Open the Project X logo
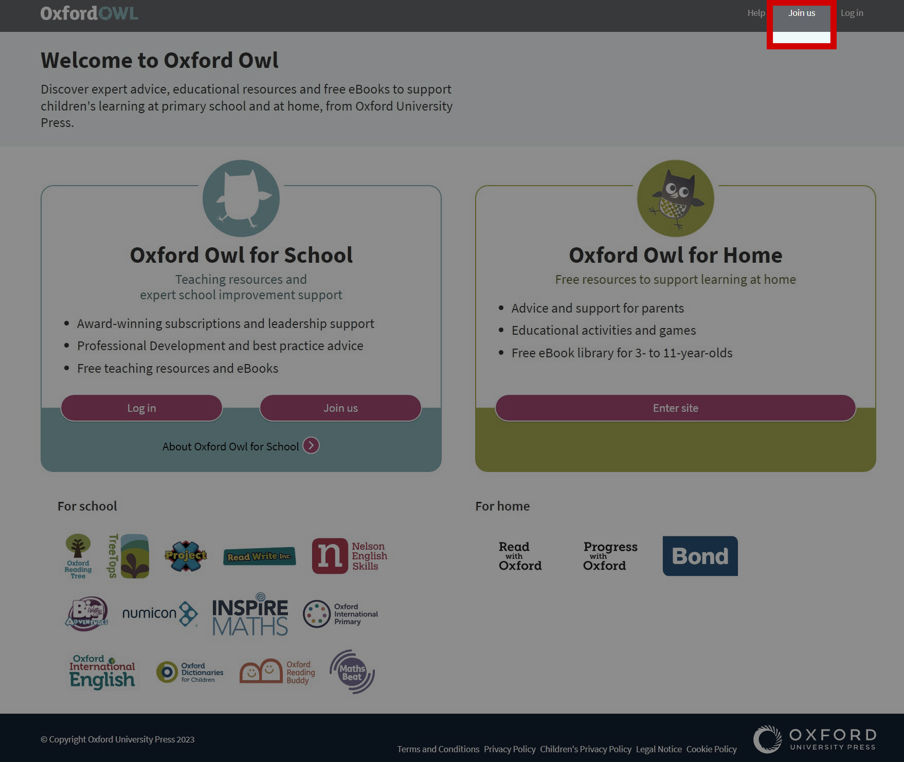The width and height of the screenshot is (904, 762). coord(186,556)
